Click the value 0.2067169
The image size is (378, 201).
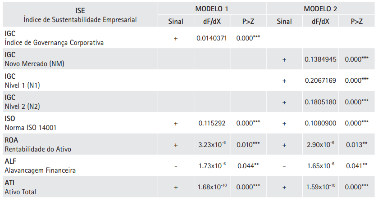[x=320, y=81]
